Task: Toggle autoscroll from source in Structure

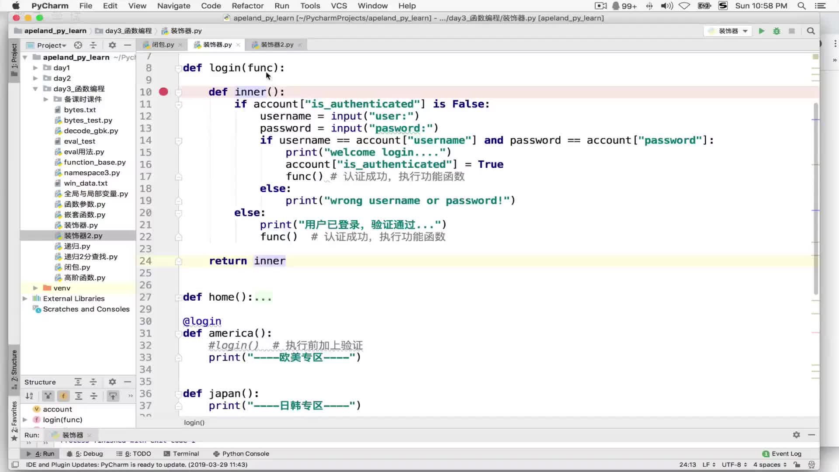Action: pos(113,396)
